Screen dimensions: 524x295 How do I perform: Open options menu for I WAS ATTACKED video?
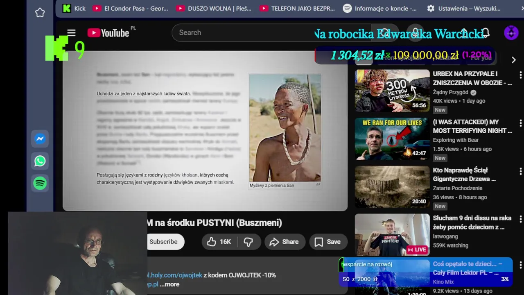click(x=520, y=123)
